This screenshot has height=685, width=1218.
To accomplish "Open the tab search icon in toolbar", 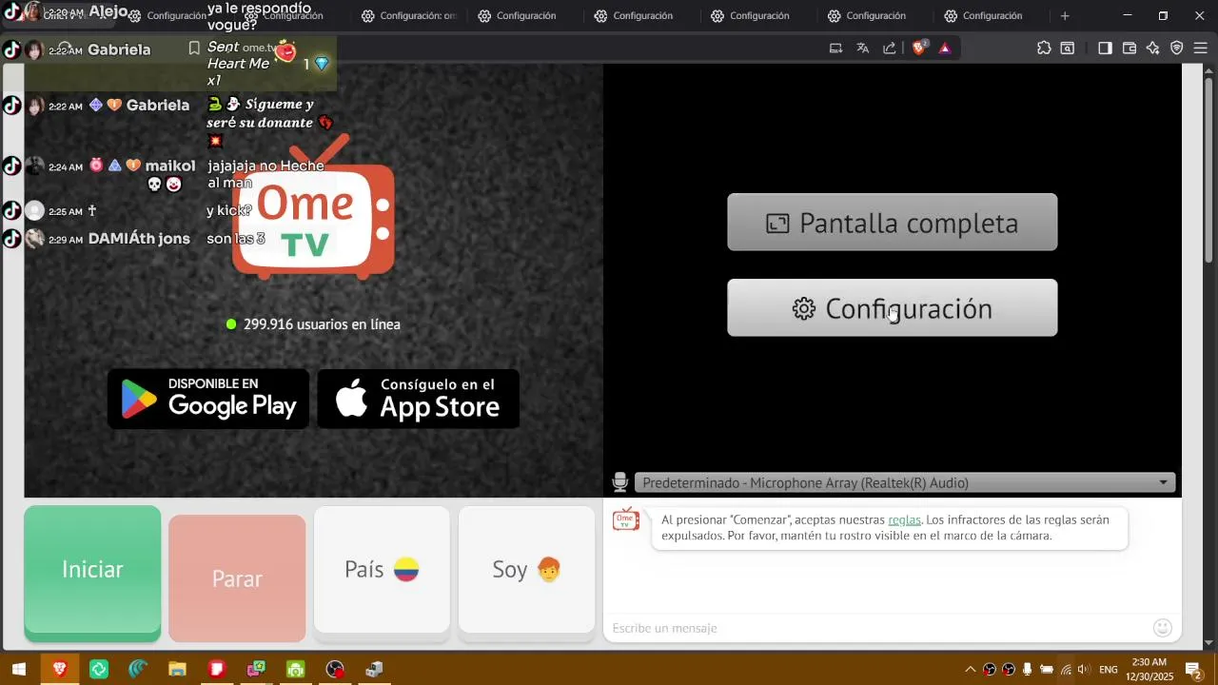I will [x=1068, y=49].
